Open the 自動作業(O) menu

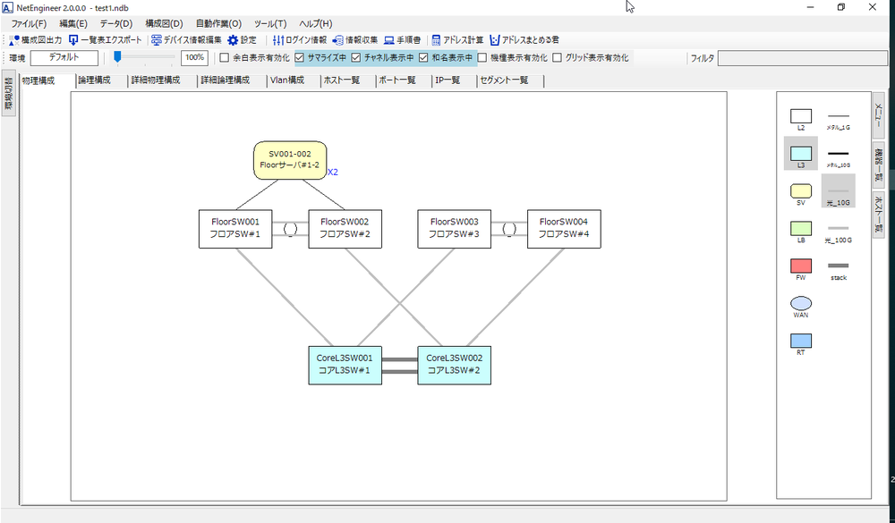coord(218,23)
